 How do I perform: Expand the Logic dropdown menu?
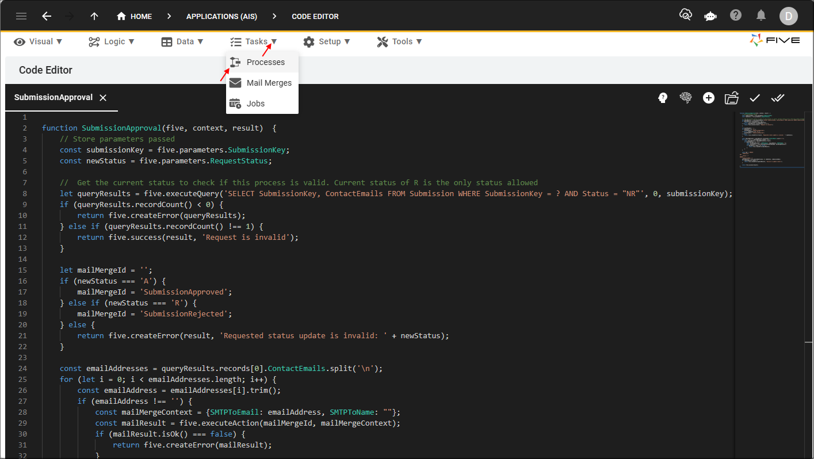(112, 41)
